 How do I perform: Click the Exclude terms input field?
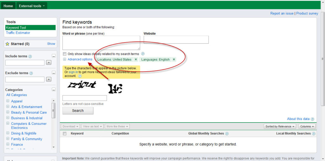pos(25,80)
